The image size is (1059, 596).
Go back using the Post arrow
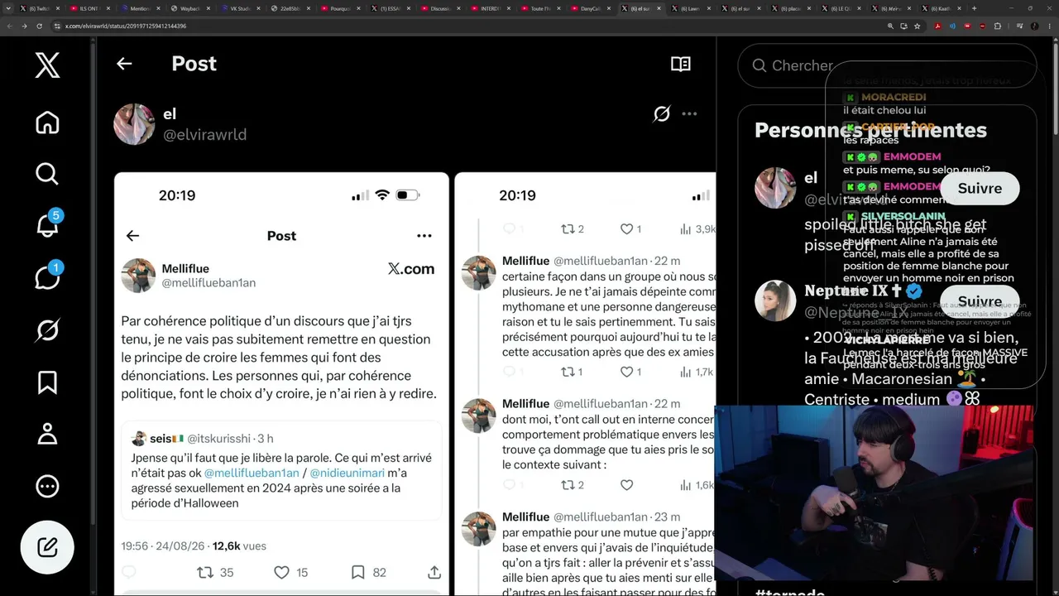[x=124, y=64]
